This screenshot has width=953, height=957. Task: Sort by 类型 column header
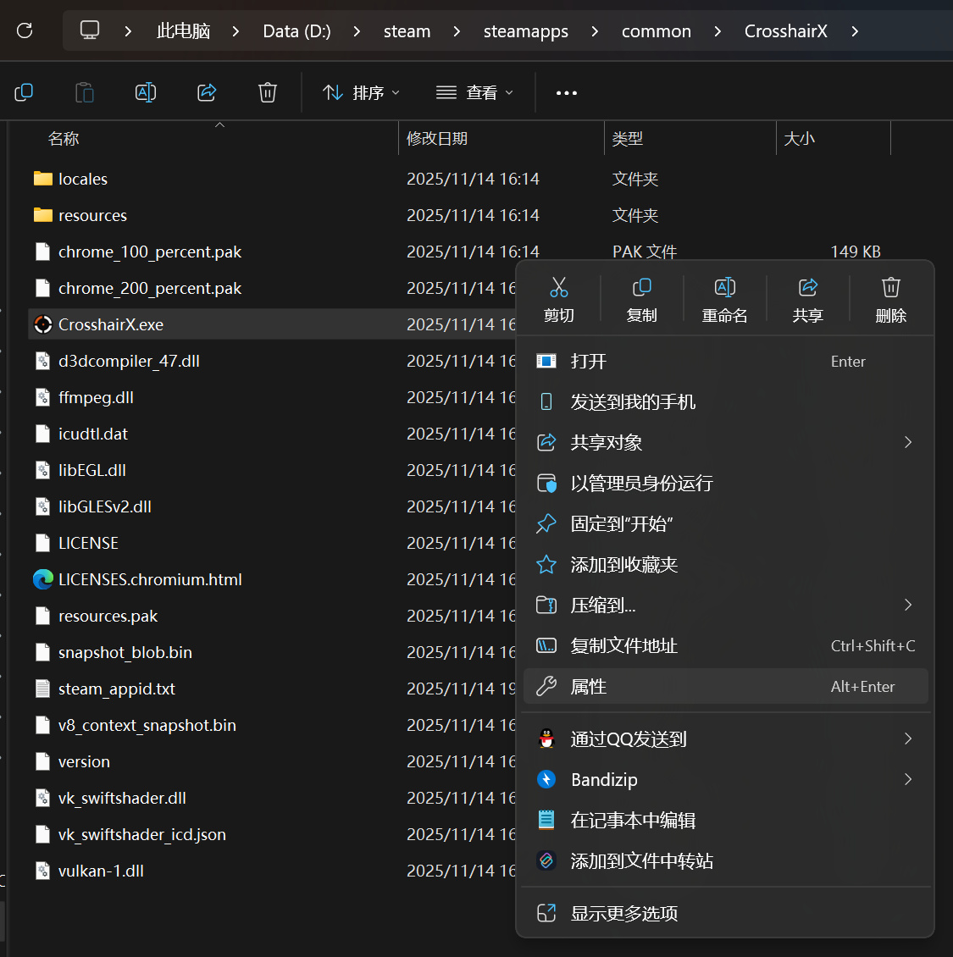(x=627, y=139)
